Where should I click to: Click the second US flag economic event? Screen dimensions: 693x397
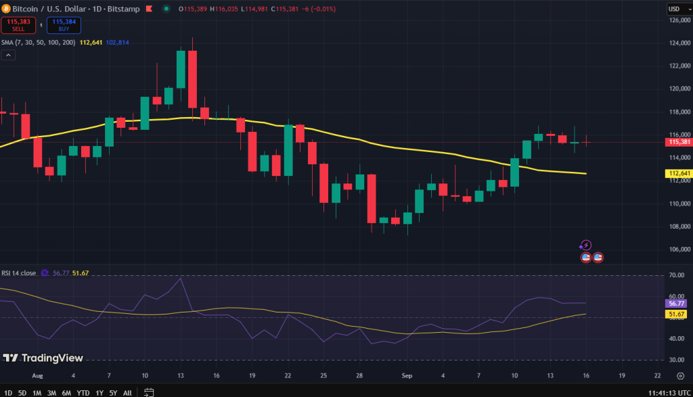coord(598,258)
